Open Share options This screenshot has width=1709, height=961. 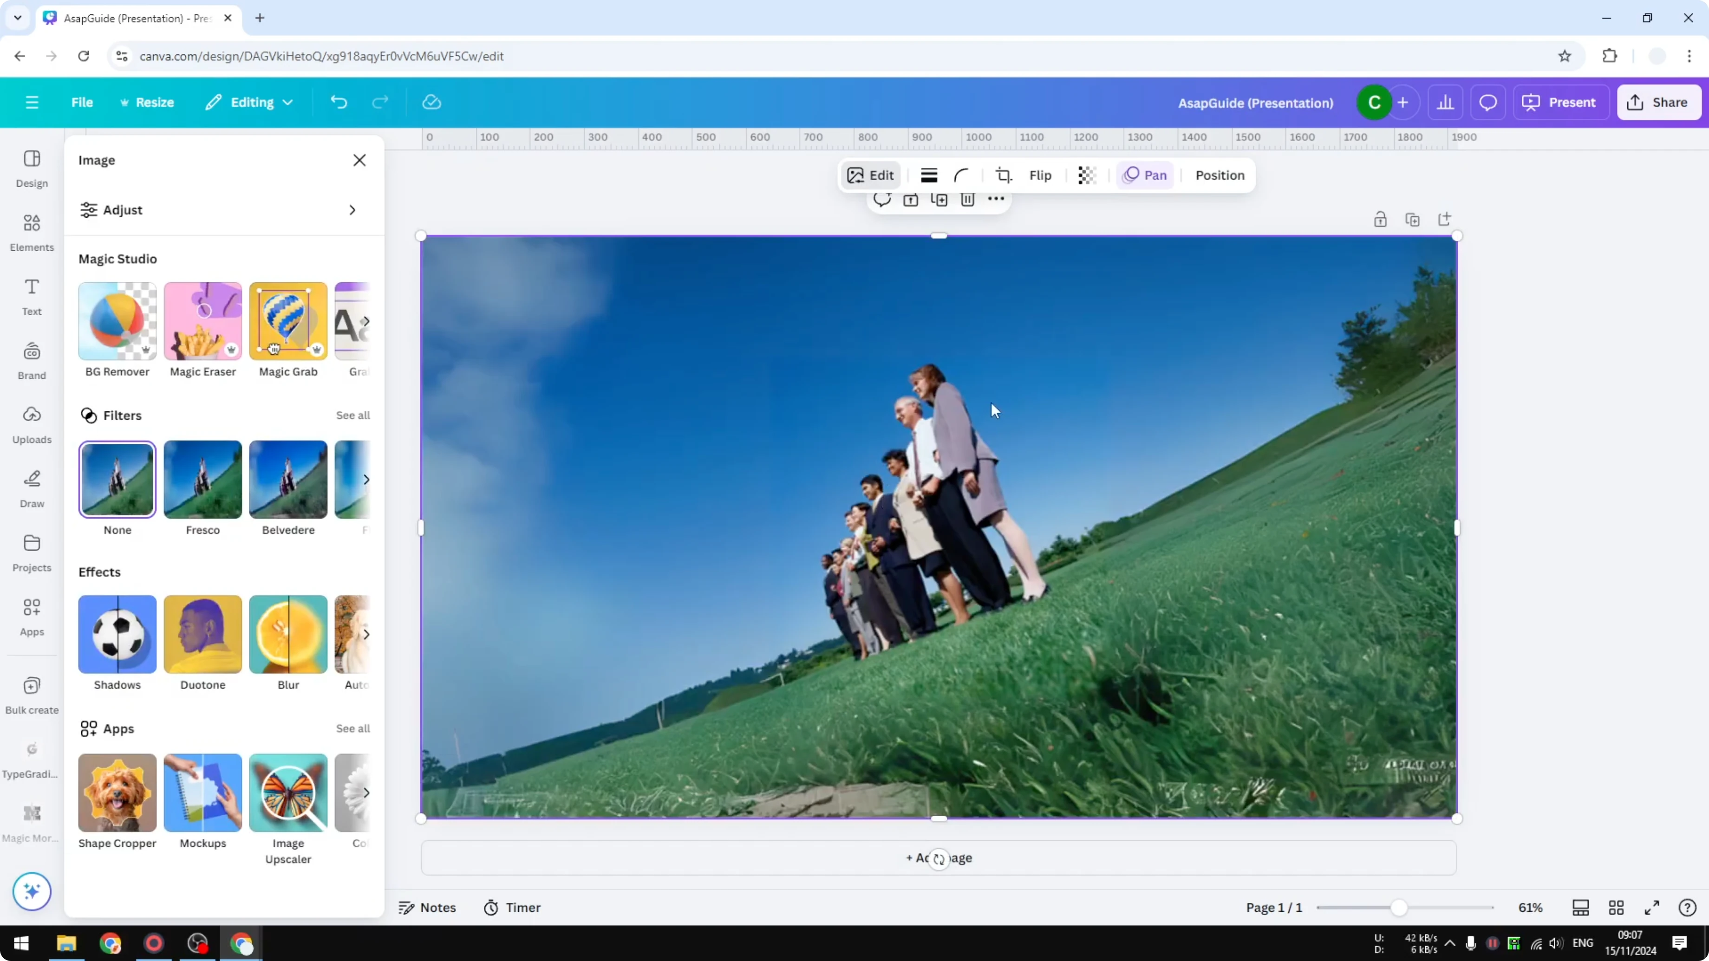[1659, 102]
